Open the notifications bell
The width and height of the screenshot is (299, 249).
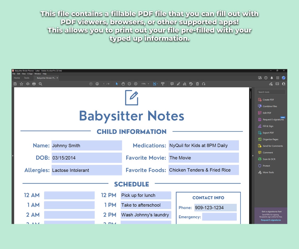tap(272, 78)
